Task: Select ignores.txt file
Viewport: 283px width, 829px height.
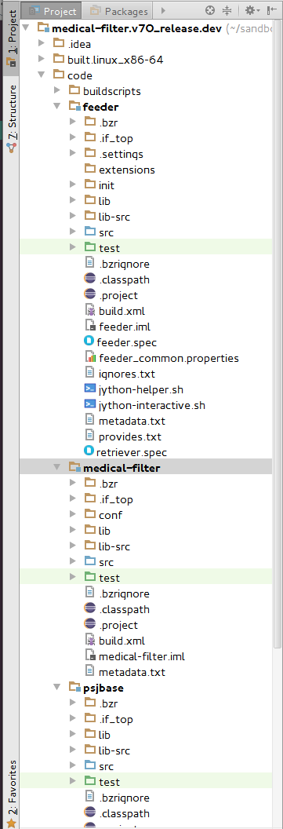Action: click(127, 374)
